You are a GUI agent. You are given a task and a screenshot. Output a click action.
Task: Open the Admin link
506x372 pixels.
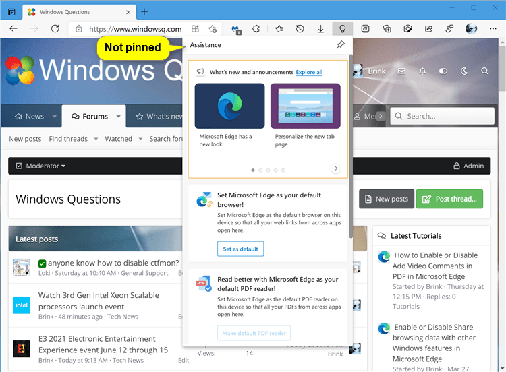469,166
